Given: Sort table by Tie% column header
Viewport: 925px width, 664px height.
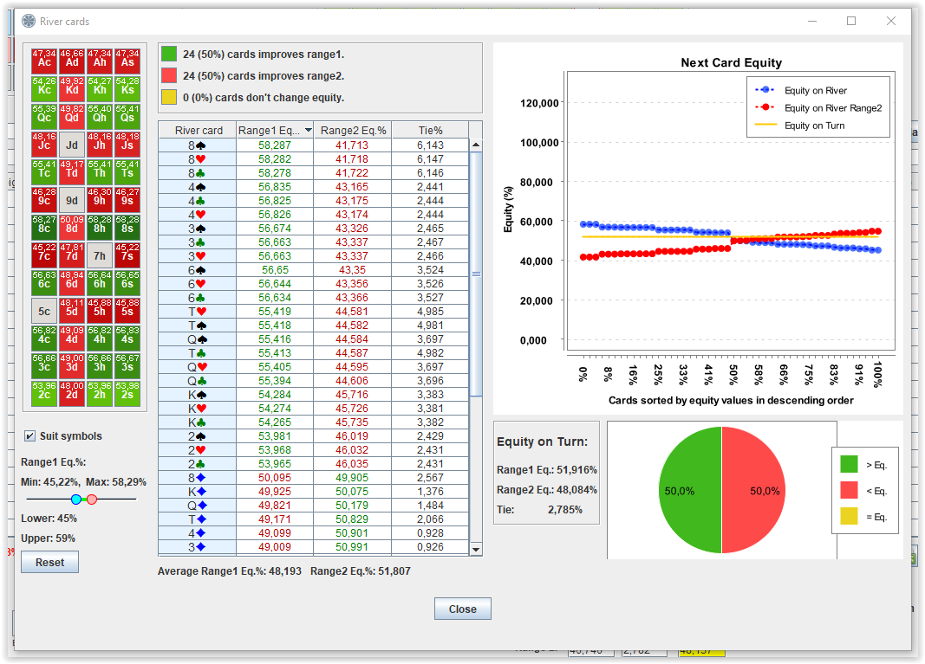Looking at the screenshot, I should [x=430, y=130].
